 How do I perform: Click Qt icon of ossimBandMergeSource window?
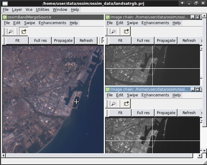coord(5,17)
